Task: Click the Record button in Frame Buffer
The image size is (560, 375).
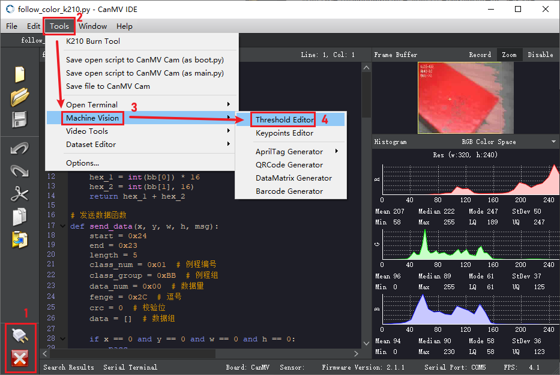Action: (480, 55)
